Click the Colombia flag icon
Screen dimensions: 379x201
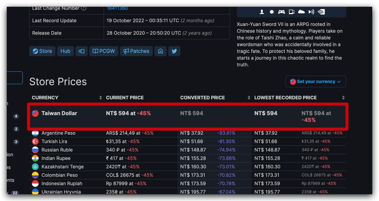click(x=35, y=175)
